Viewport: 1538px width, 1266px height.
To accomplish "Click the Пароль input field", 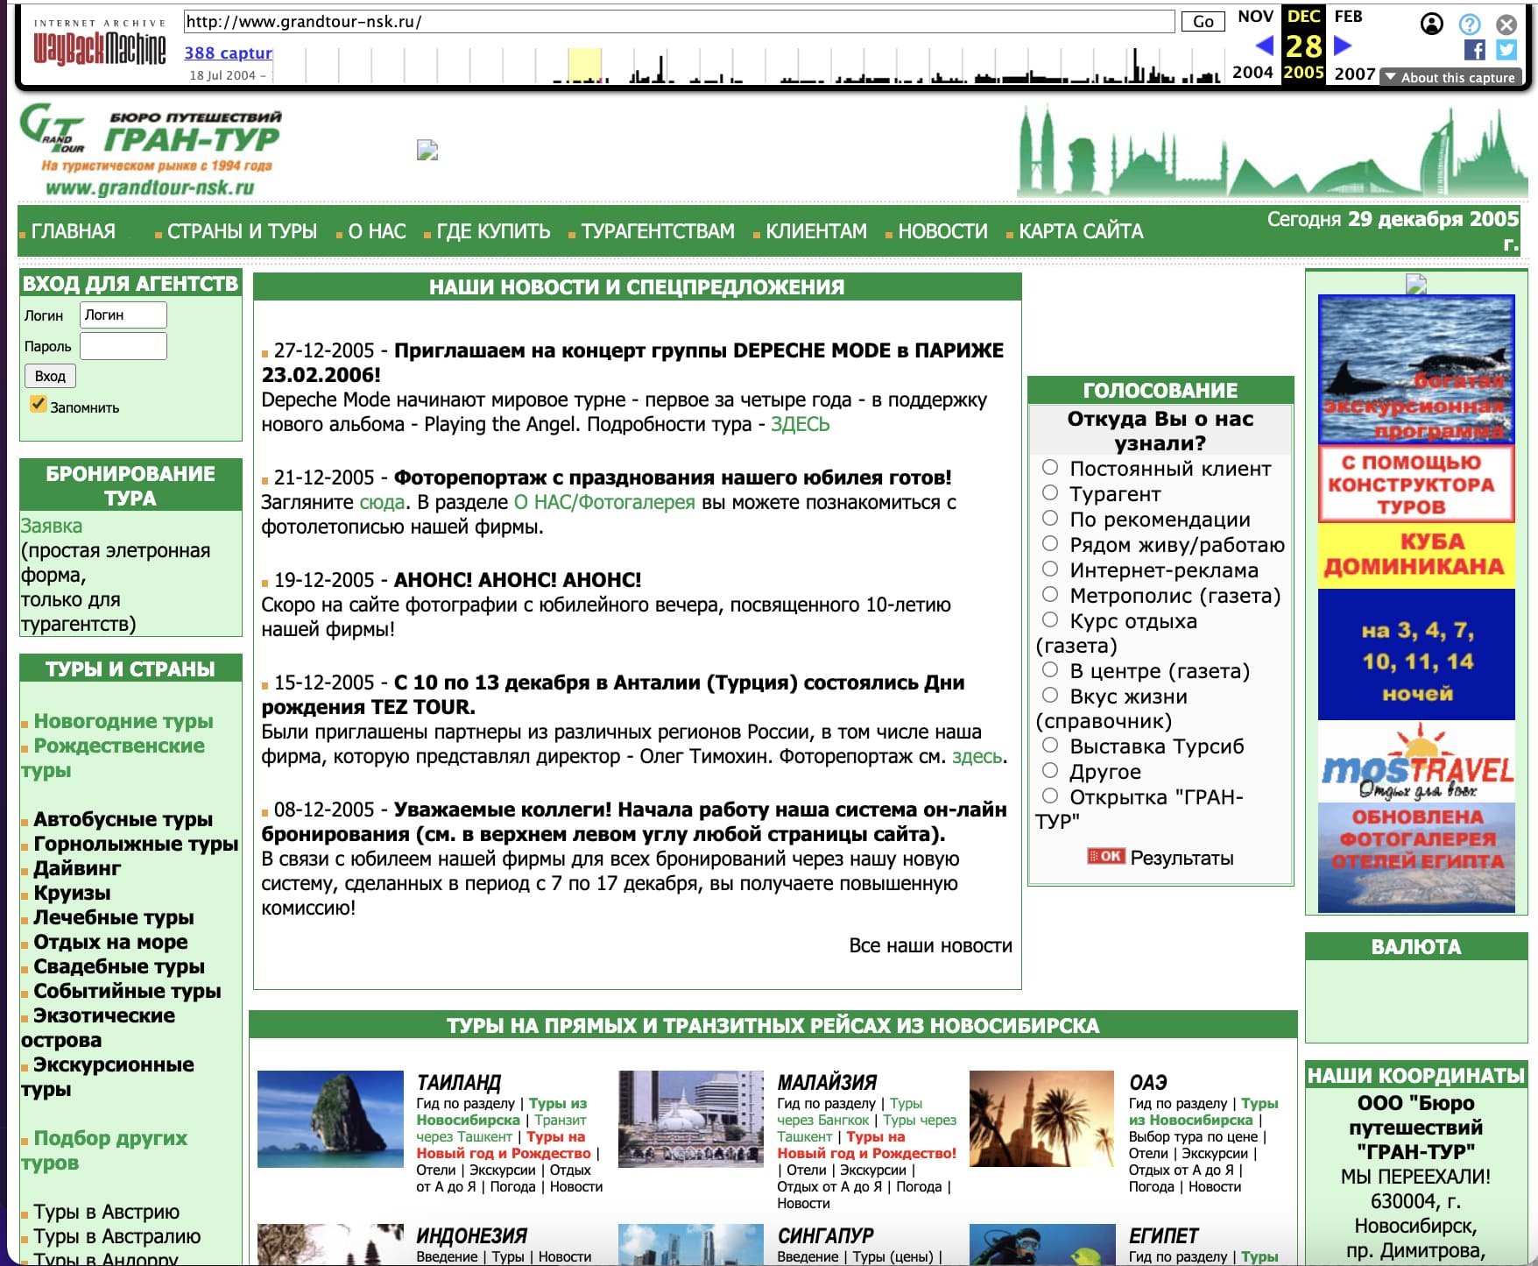I will pos(123,346).
